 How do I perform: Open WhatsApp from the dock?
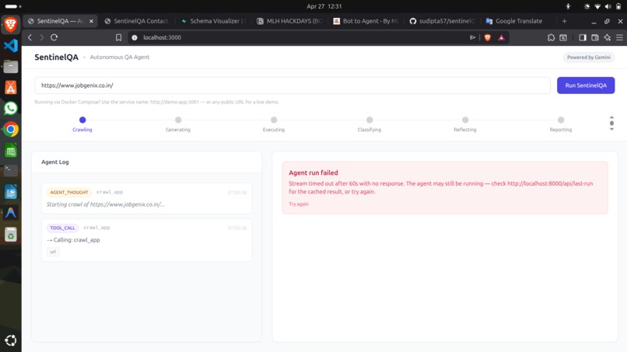[11, 108]
